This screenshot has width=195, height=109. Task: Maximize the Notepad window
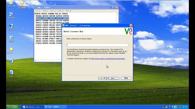[113, 8]
